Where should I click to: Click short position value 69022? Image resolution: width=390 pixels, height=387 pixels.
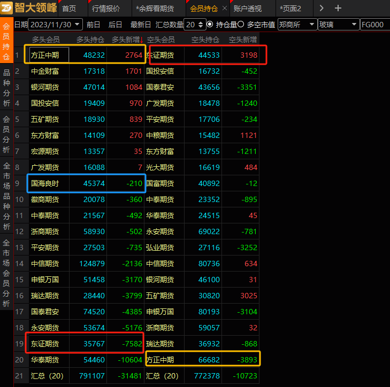[x=209, y=231]
